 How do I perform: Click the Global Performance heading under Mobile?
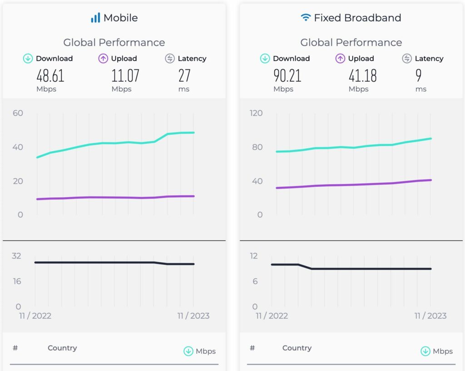(114, 42)
